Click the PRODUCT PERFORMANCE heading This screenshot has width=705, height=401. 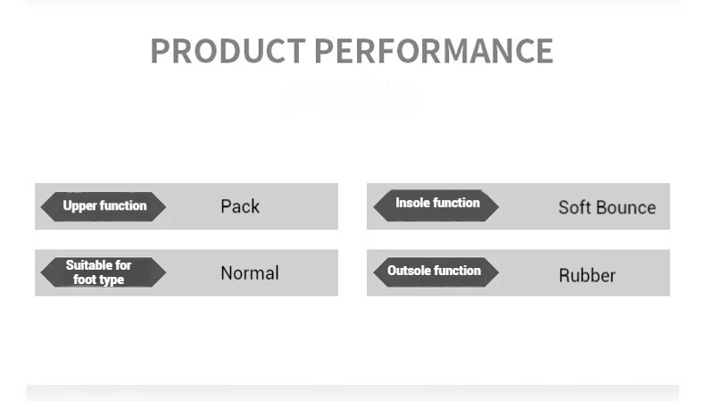[352, 51]
